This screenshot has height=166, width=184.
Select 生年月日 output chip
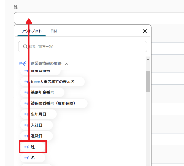tap(38, 114)
